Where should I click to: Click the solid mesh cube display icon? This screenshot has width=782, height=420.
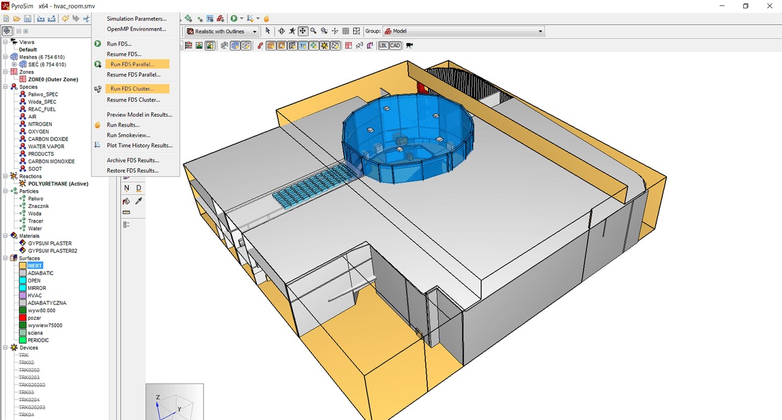[x=235, y=45]
